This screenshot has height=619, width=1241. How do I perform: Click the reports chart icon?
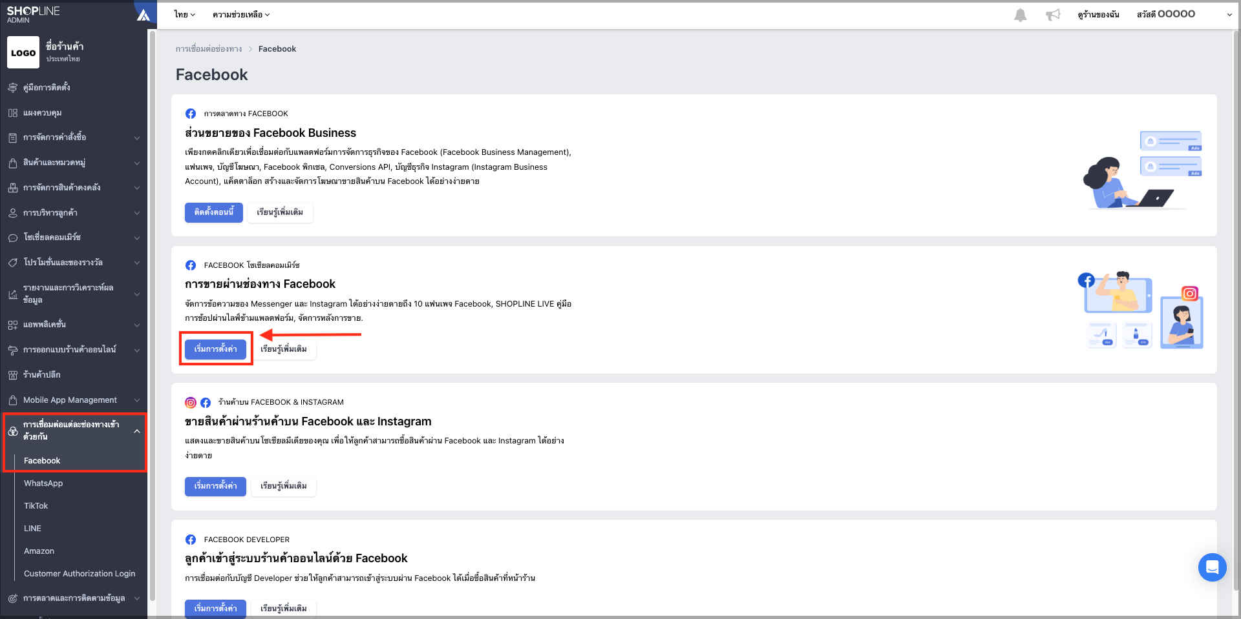point(13,294)
